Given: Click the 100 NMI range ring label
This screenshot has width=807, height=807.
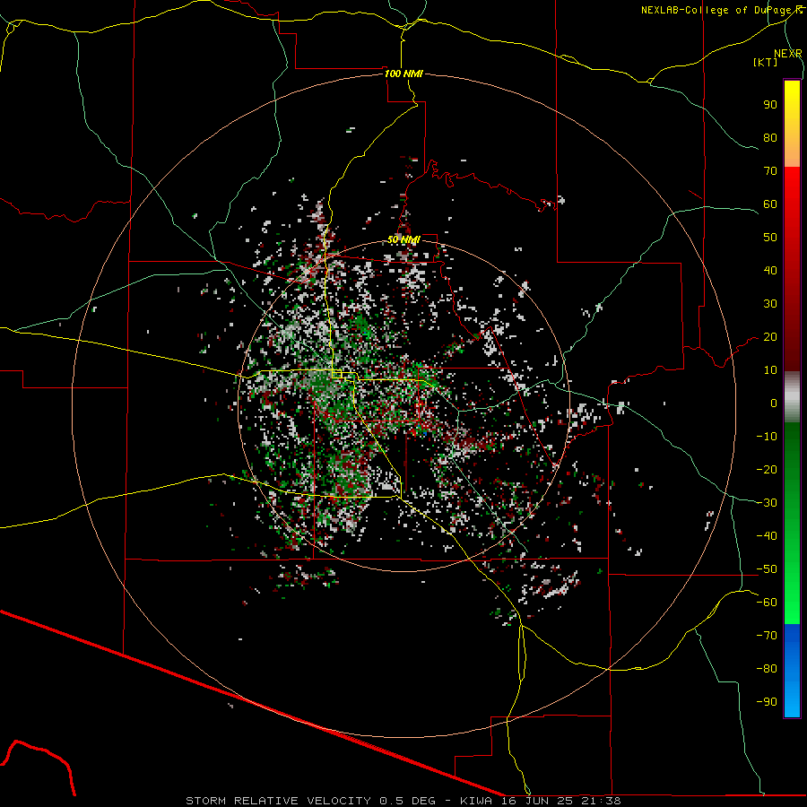Looking at the screenshot, I should [x=403, y=74].
